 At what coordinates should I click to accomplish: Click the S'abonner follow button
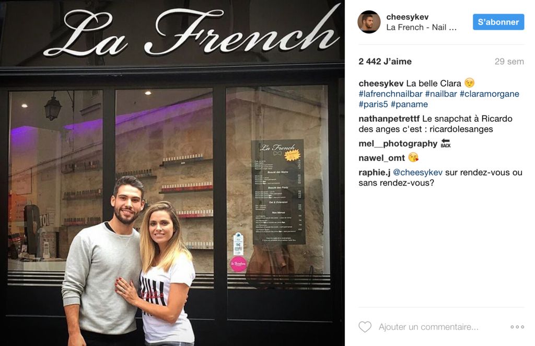click(x=498, y=22)
